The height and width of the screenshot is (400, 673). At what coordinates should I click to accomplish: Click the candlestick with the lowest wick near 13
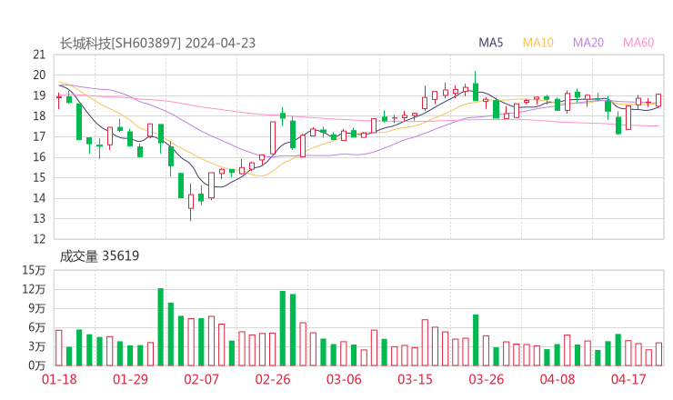191,202
